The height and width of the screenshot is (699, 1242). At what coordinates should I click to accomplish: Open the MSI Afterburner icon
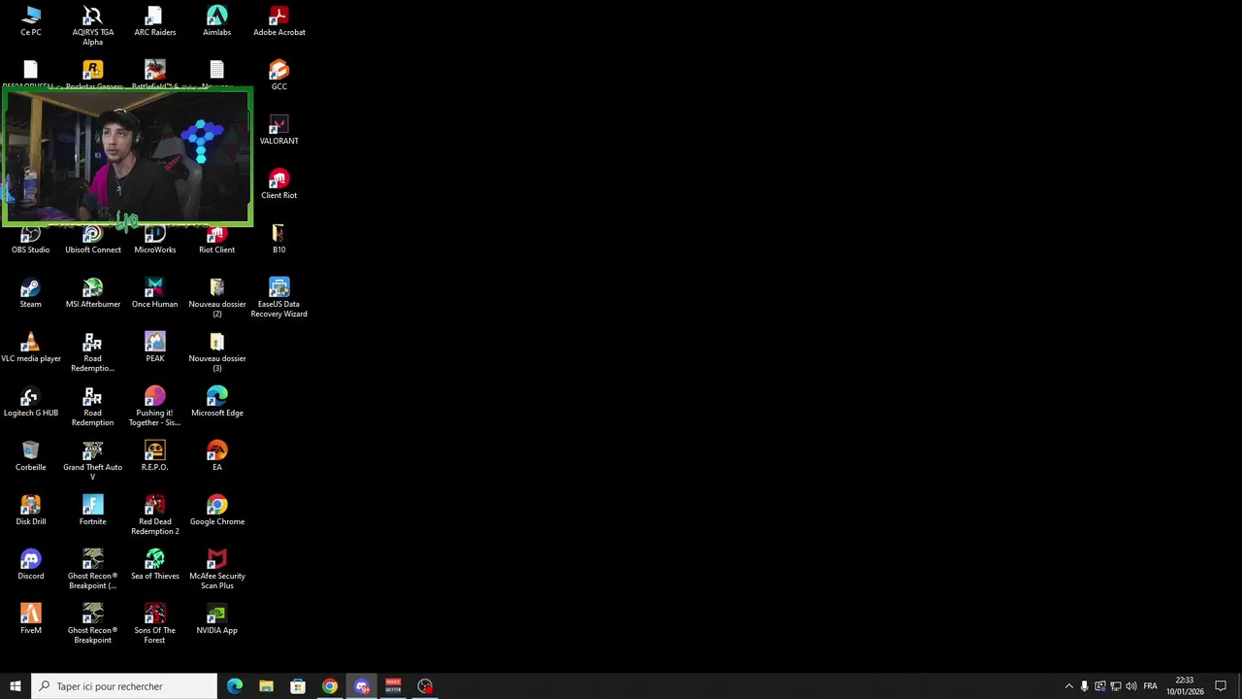pos(93,293)
